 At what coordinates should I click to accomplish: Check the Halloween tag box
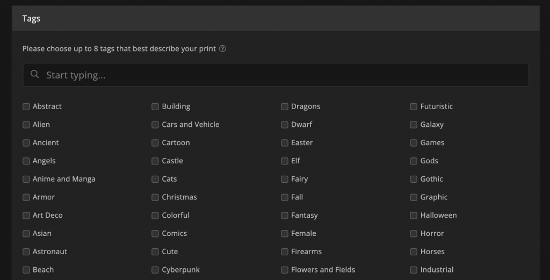click(414, 216)
